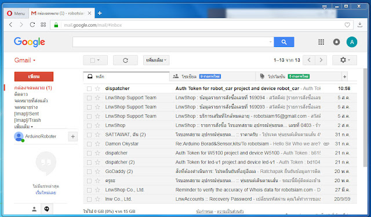The image size is (371, 217).
Task: Click the start new chat link
Action: coord(46,193)
